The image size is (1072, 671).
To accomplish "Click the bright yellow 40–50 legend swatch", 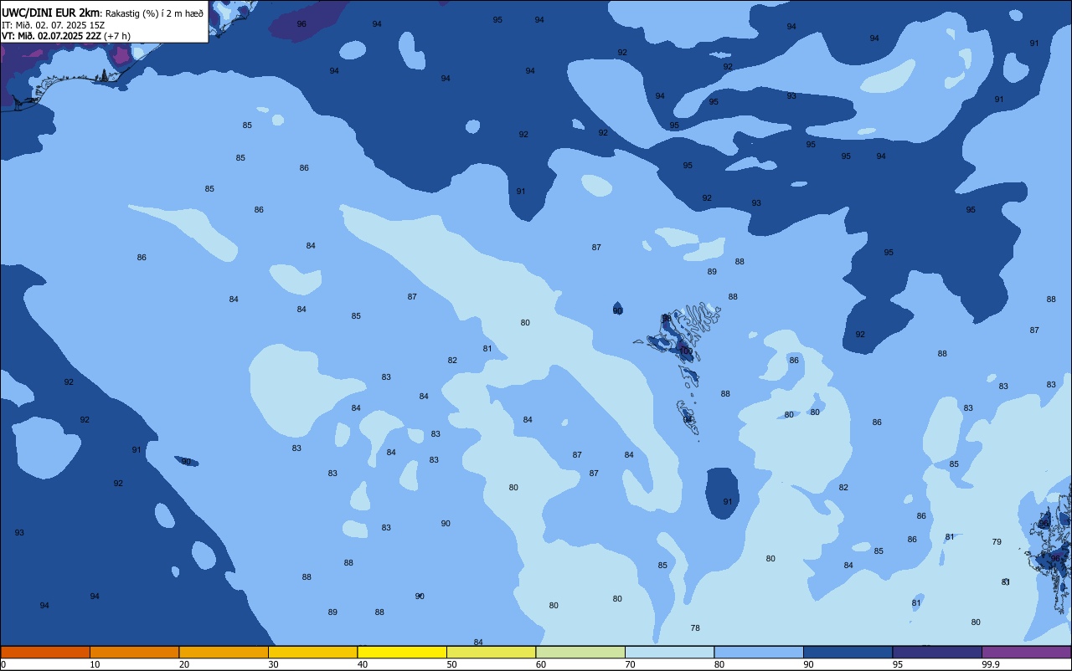I will [402, 652].
